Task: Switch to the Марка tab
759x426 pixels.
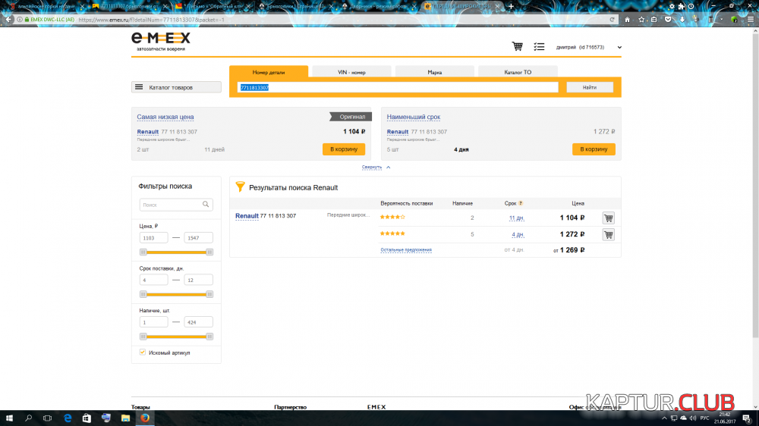Action: pos(434,72)
